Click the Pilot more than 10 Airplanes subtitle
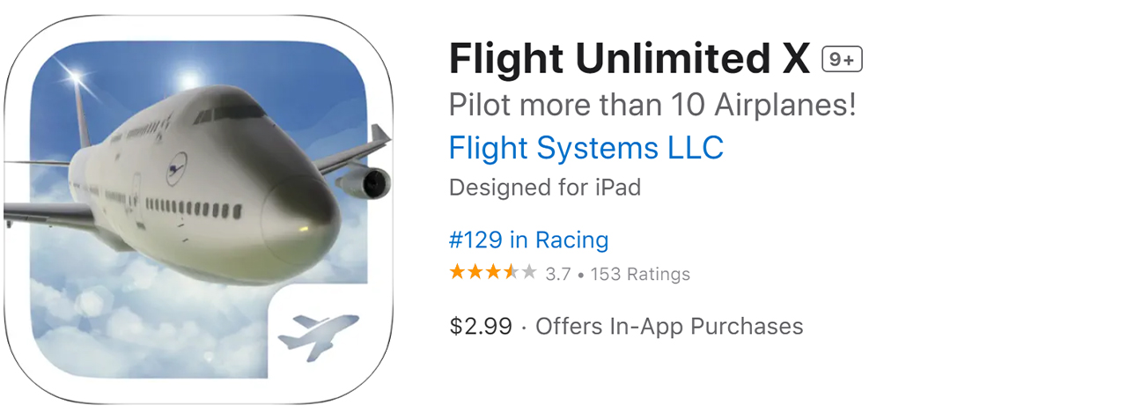1127x420 pixels. (652, 106)
